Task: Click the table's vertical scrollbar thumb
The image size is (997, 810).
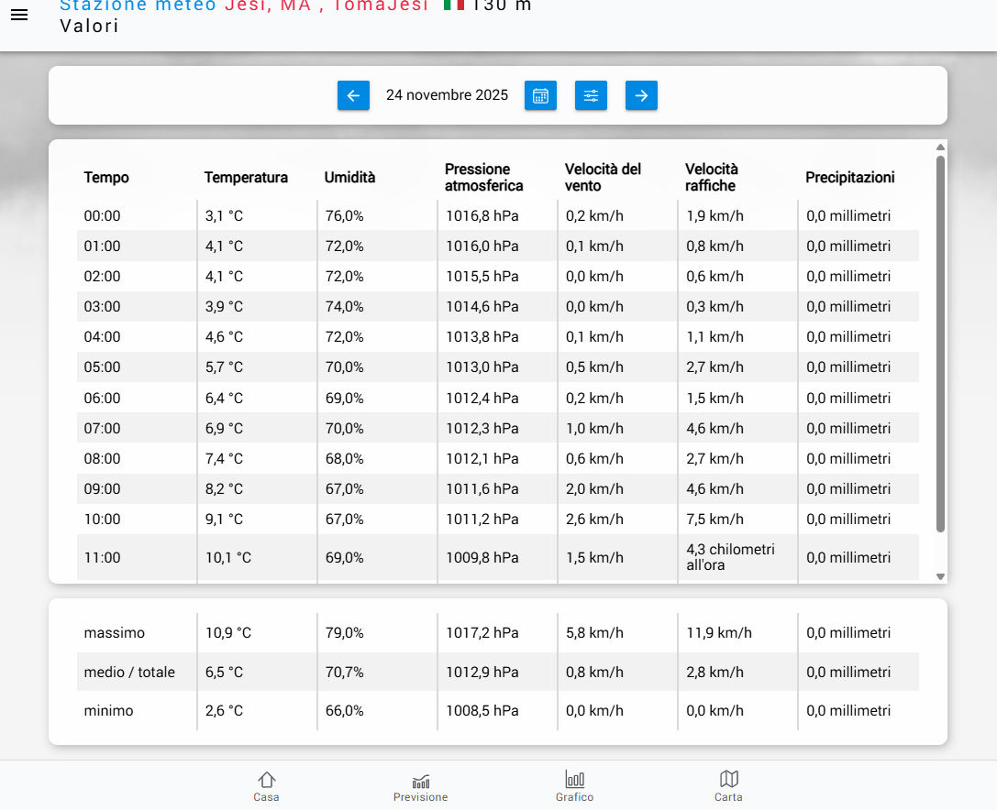Action: 940,344
